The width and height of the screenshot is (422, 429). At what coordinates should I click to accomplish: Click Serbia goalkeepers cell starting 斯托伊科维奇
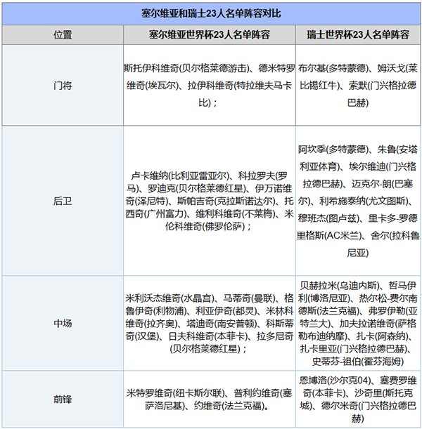tap(210, 86)
